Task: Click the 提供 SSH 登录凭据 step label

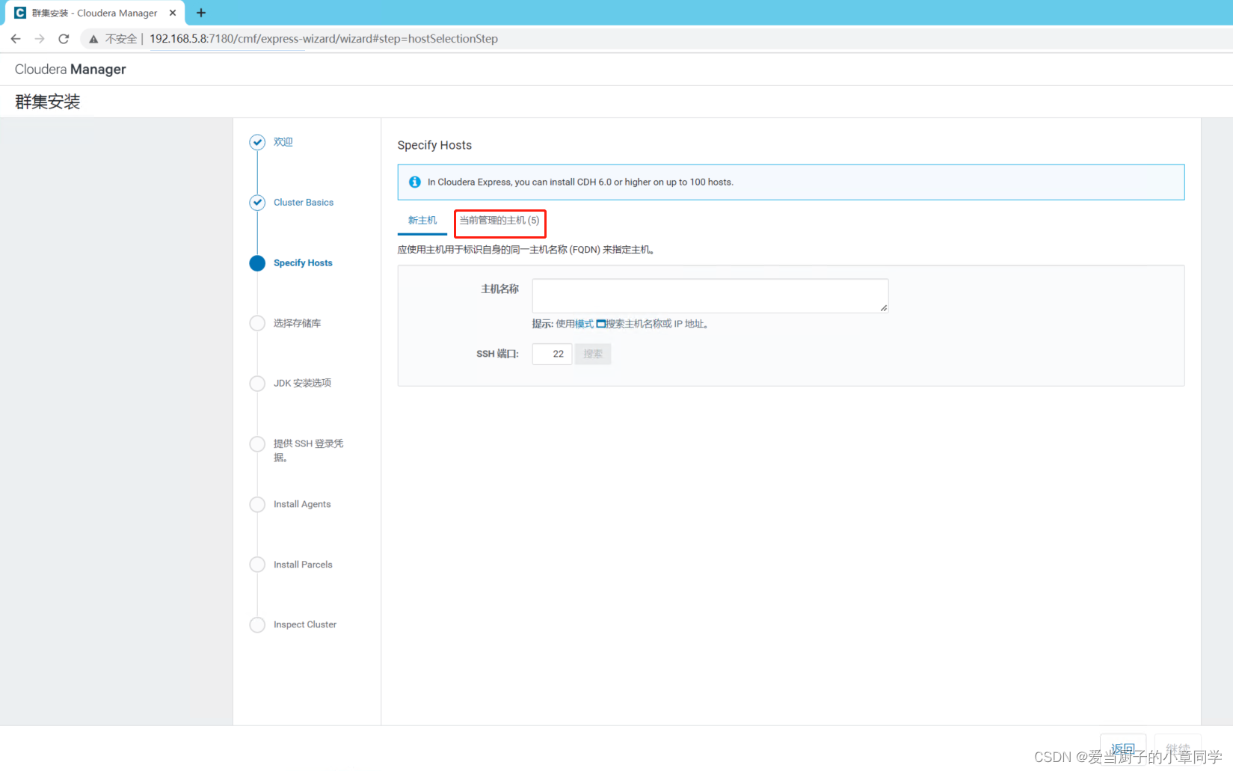Action: [308, 450]
